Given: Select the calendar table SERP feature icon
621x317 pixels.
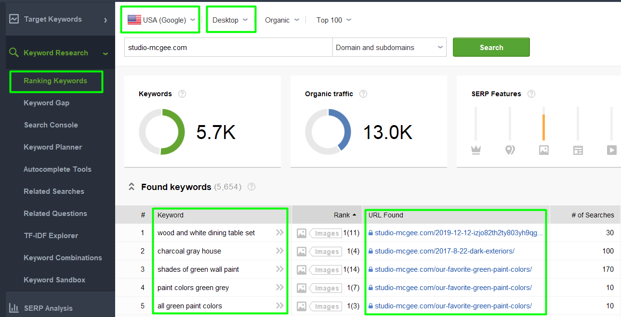Looking at the screenshot, I should (x=578, y=150).
